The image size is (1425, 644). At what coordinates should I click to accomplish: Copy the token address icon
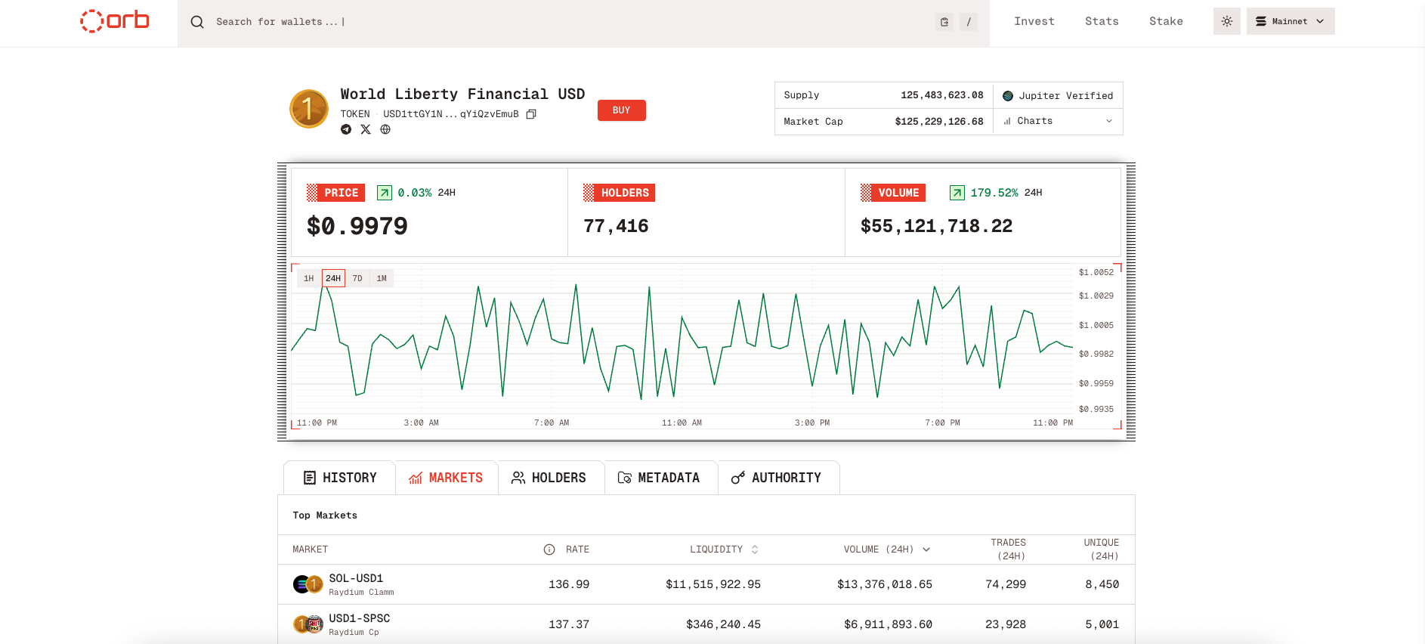pos(531,114)
